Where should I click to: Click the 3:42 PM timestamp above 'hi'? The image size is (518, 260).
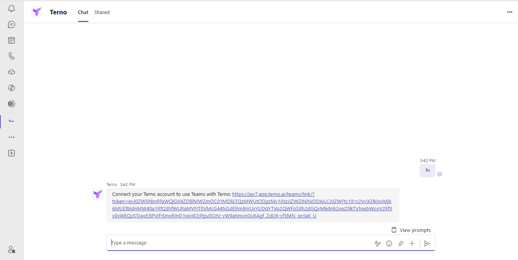point(428,161)
